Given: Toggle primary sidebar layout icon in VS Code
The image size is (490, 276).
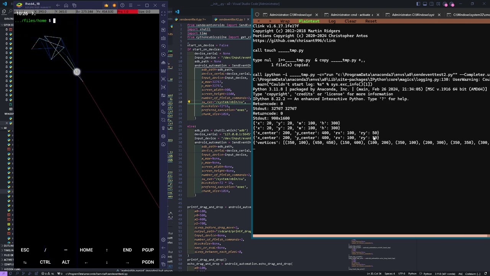Looking at the screenshot, I should [418, 4].
